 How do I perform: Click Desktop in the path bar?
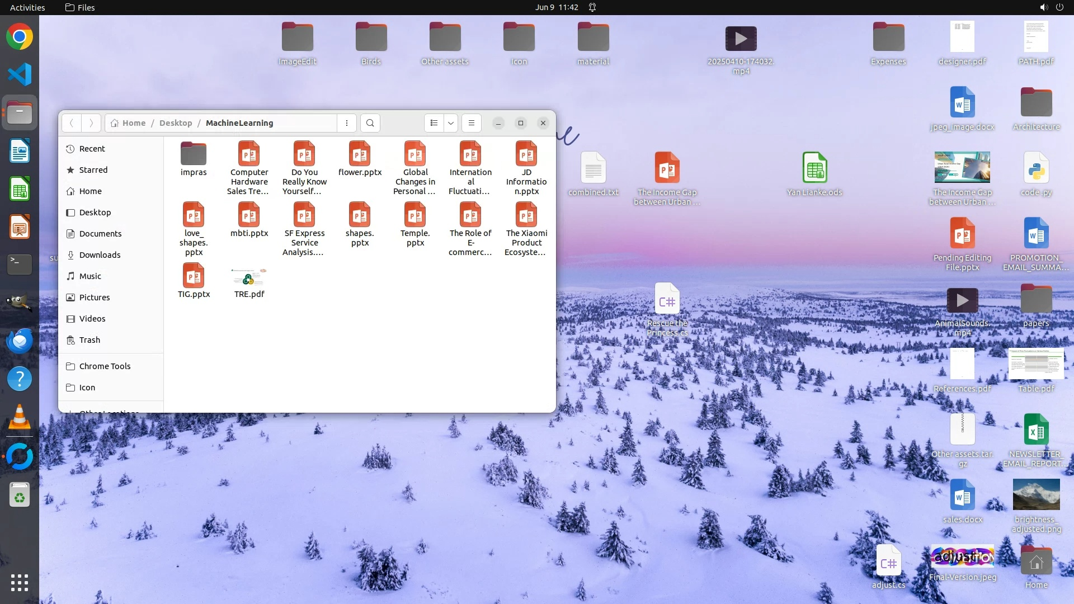pyautogui.click(x=176, y=123)
